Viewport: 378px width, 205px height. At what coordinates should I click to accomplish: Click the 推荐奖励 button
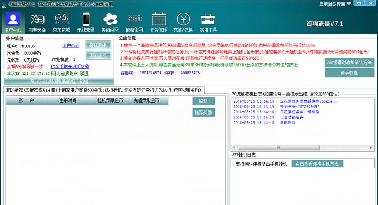203,113
